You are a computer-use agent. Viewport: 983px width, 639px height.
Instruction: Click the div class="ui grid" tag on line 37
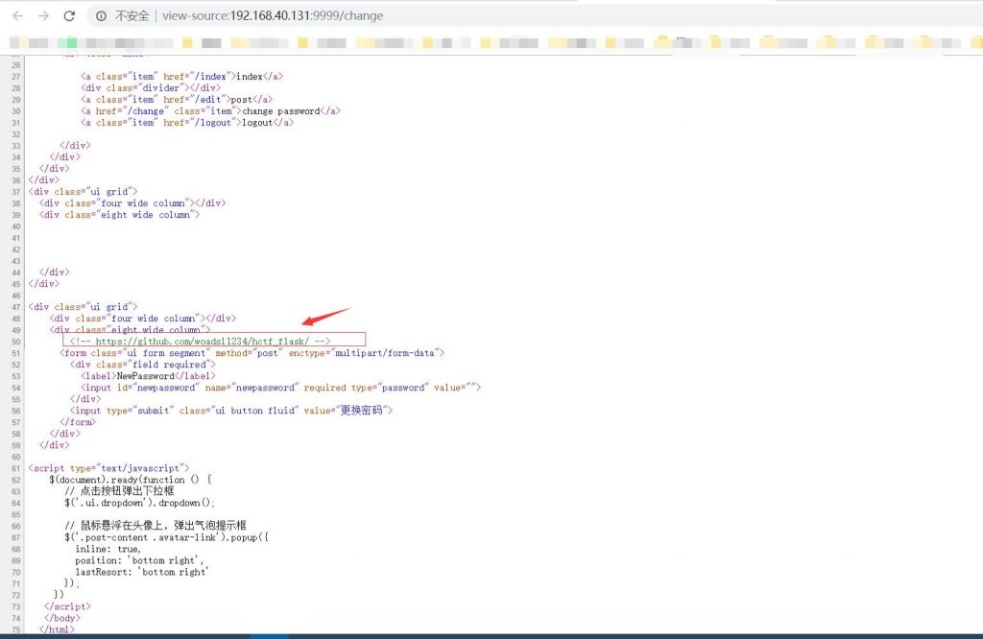tap(83, 192)
